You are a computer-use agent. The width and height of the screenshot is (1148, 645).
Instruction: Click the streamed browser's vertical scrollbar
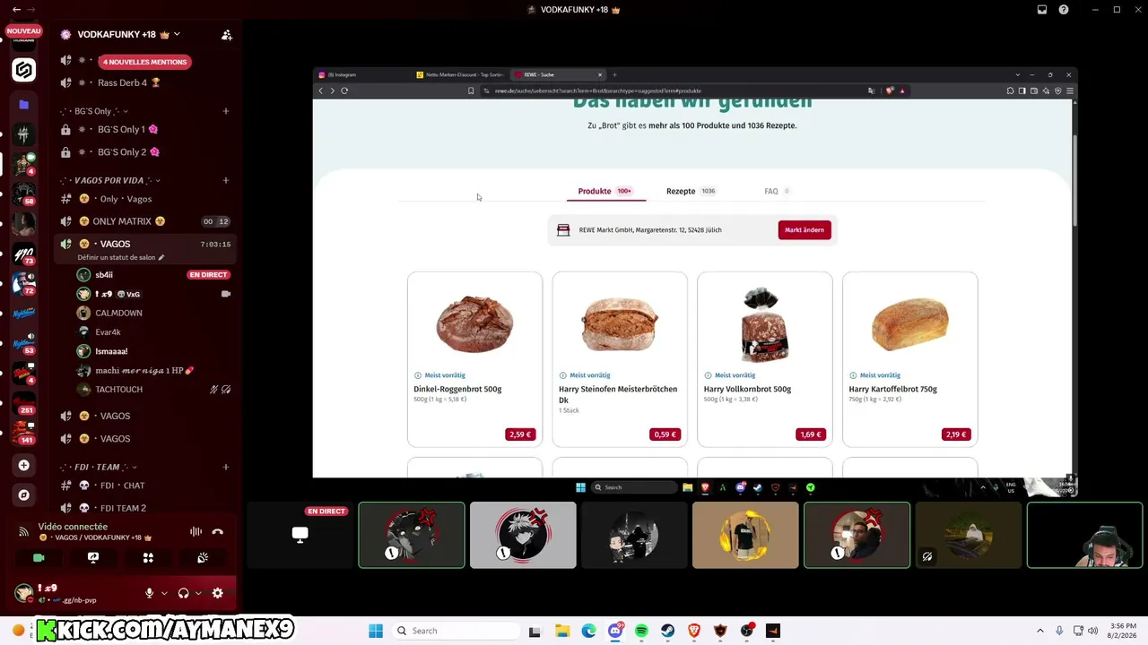1074,182
